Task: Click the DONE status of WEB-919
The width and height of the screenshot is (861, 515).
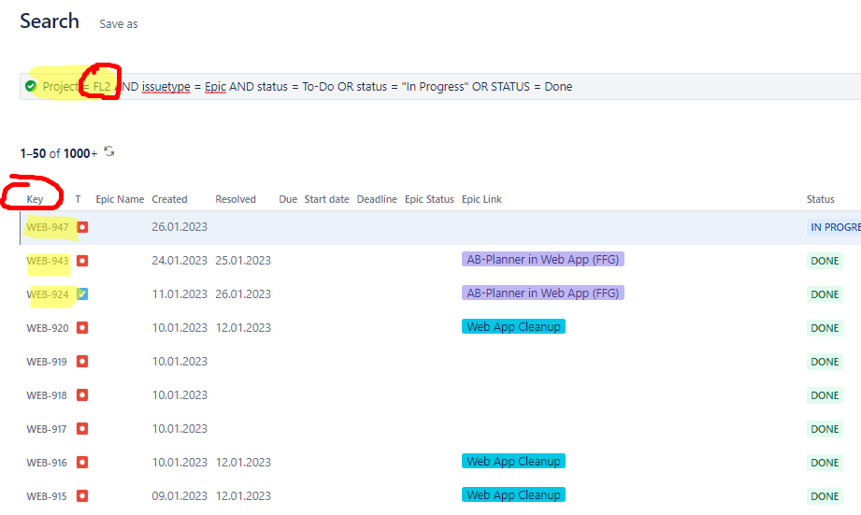Action: (825, 362)
